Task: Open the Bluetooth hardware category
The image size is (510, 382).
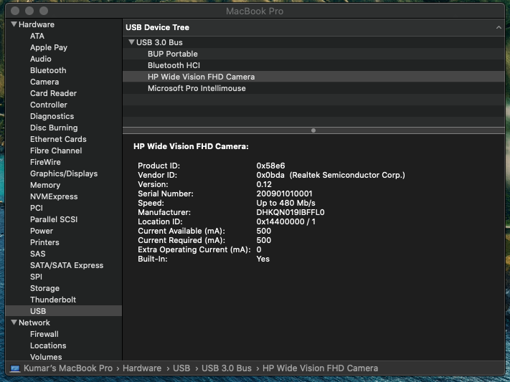Action: tap(48, 70)
